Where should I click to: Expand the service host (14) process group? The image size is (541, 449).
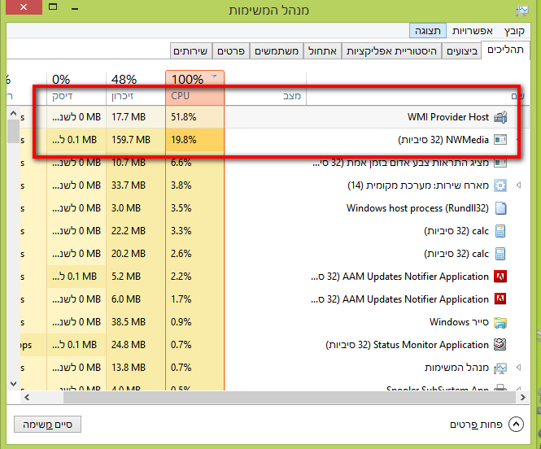coord(518,185)
